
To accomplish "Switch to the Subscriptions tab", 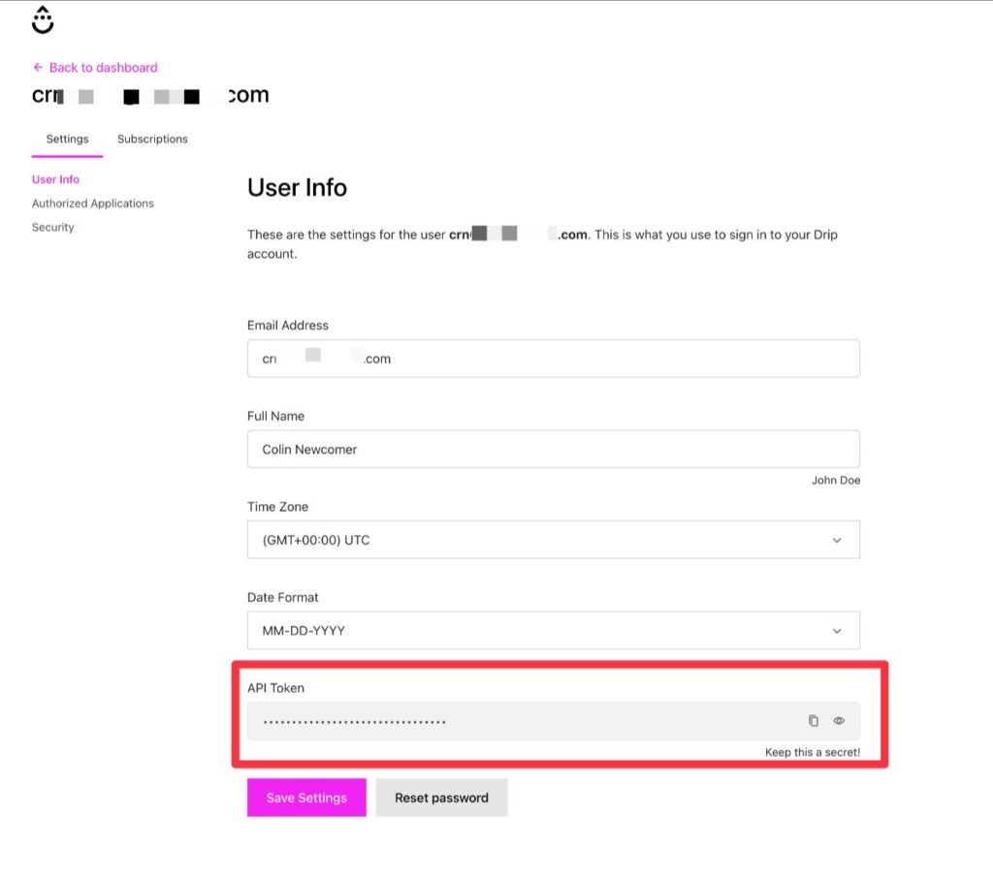I will [x=152, y=139].
